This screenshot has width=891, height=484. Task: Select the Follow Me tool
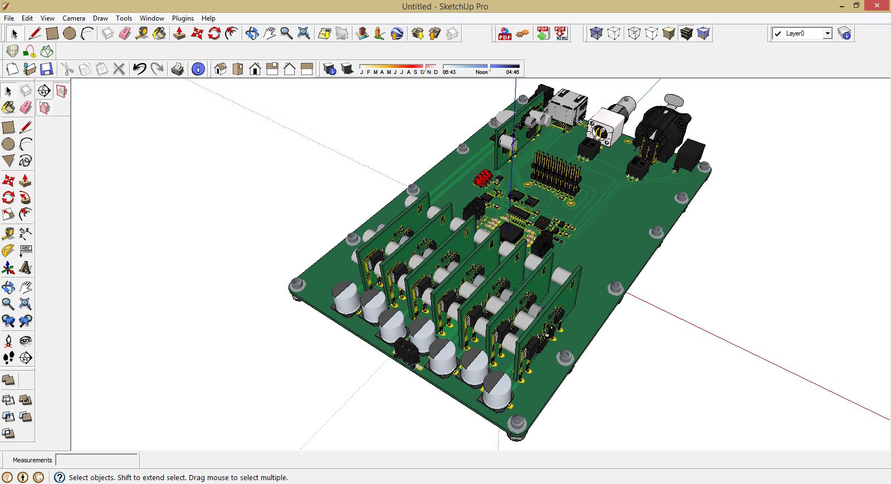[26, 197]
